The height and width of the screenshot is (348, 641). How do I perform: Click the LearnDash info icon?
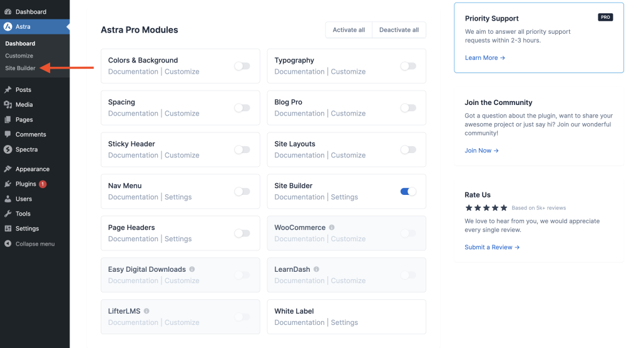point(316,269)
